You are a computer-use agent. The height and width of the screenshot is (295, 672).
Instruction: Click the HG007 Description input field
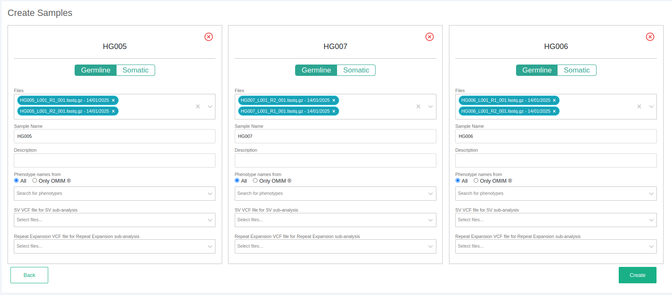tap(335, 160)
